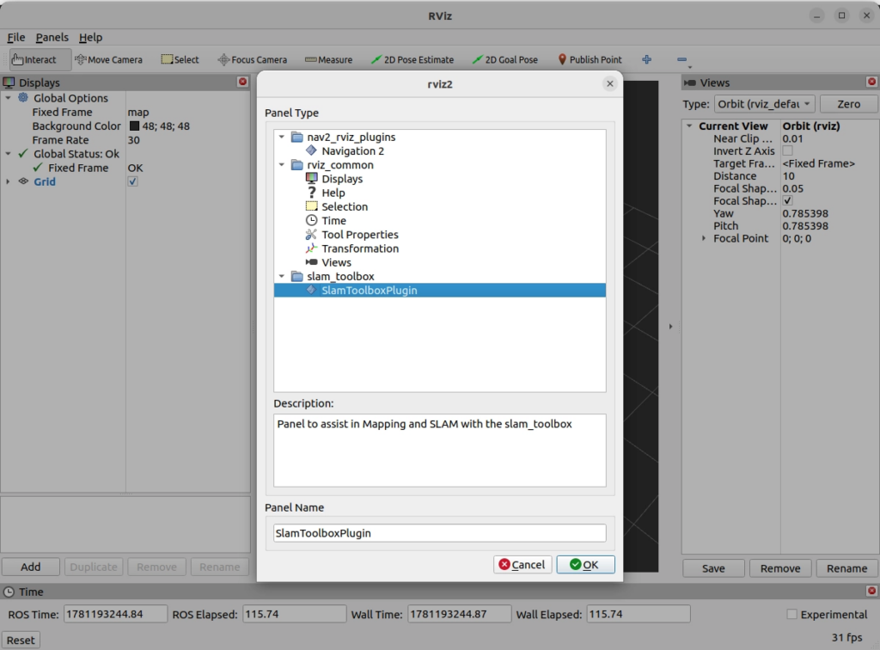The height and width of the screenshot is (650, 880).
Task: Open the File menu
Action: click(x=15, y=37)
